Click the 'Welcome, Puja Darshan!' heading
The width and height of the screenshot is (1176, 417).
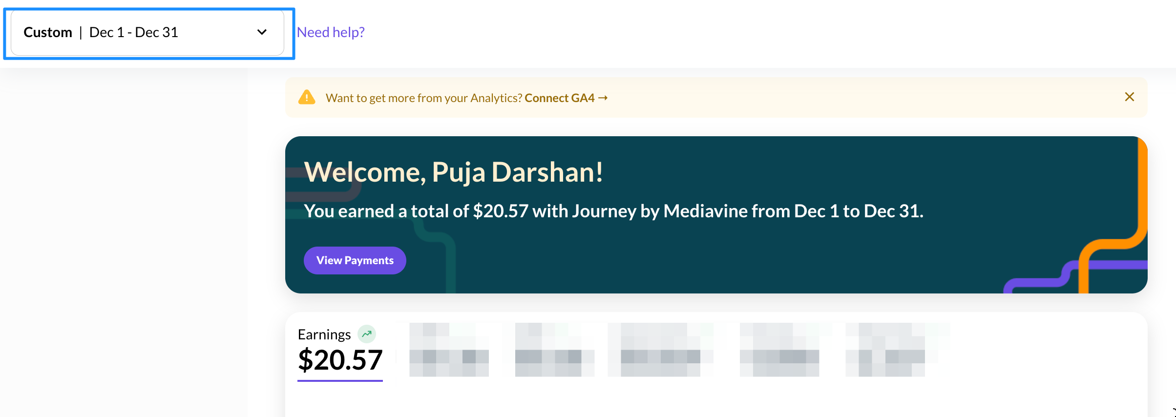(x=453, y=172)
